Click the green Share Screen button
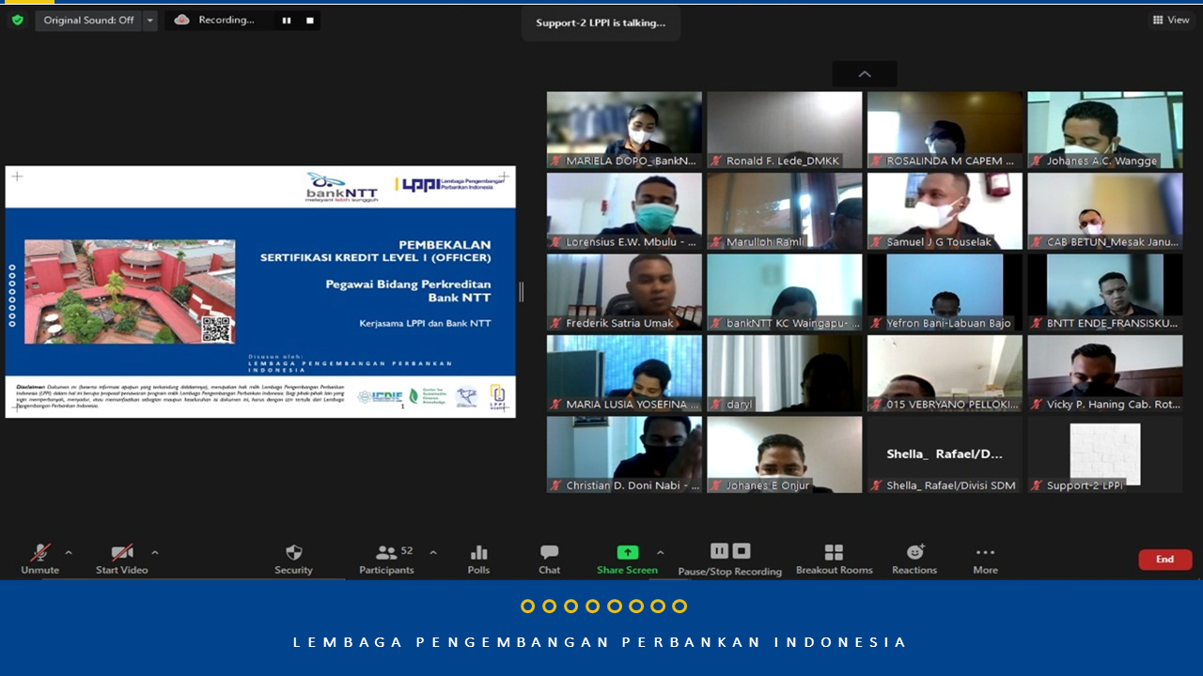Image resolution: width=1203 pixels, height=676 pixels. click(x=627, y=559)
